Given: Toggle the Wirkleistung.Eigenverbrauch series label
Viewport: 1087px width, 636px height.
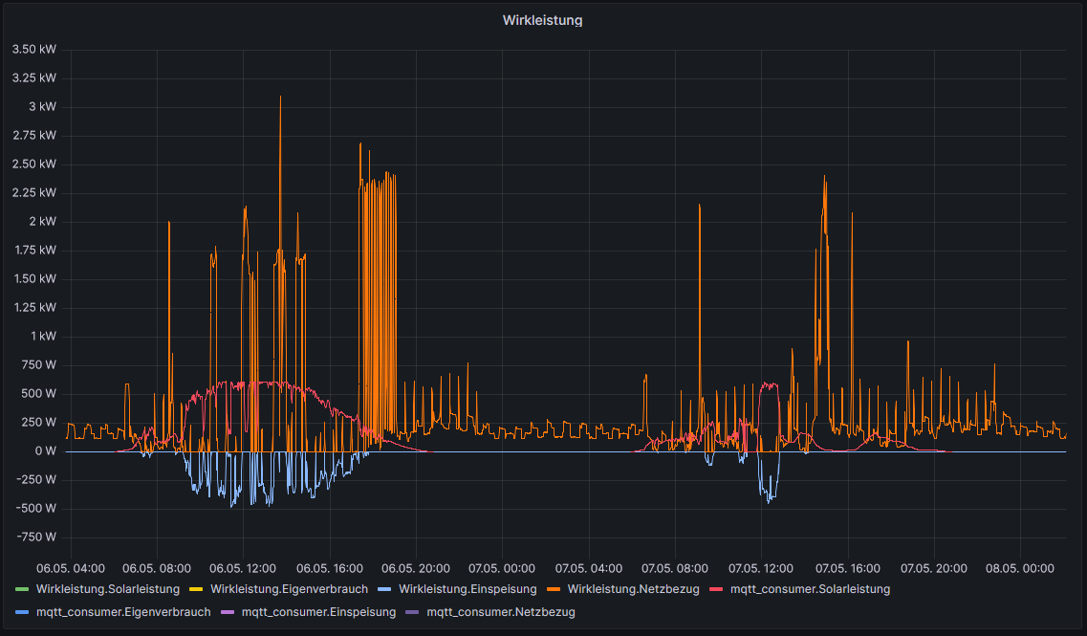Looking at the screenshot, I should tap(289, 589).
